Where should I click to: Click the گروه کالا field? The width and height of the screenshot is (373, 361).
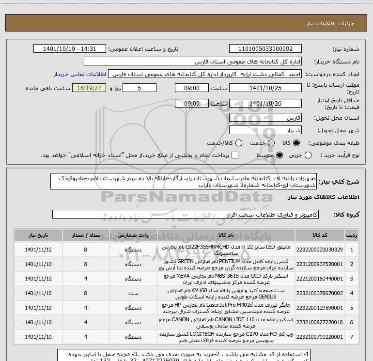click(x=186, y=214)
